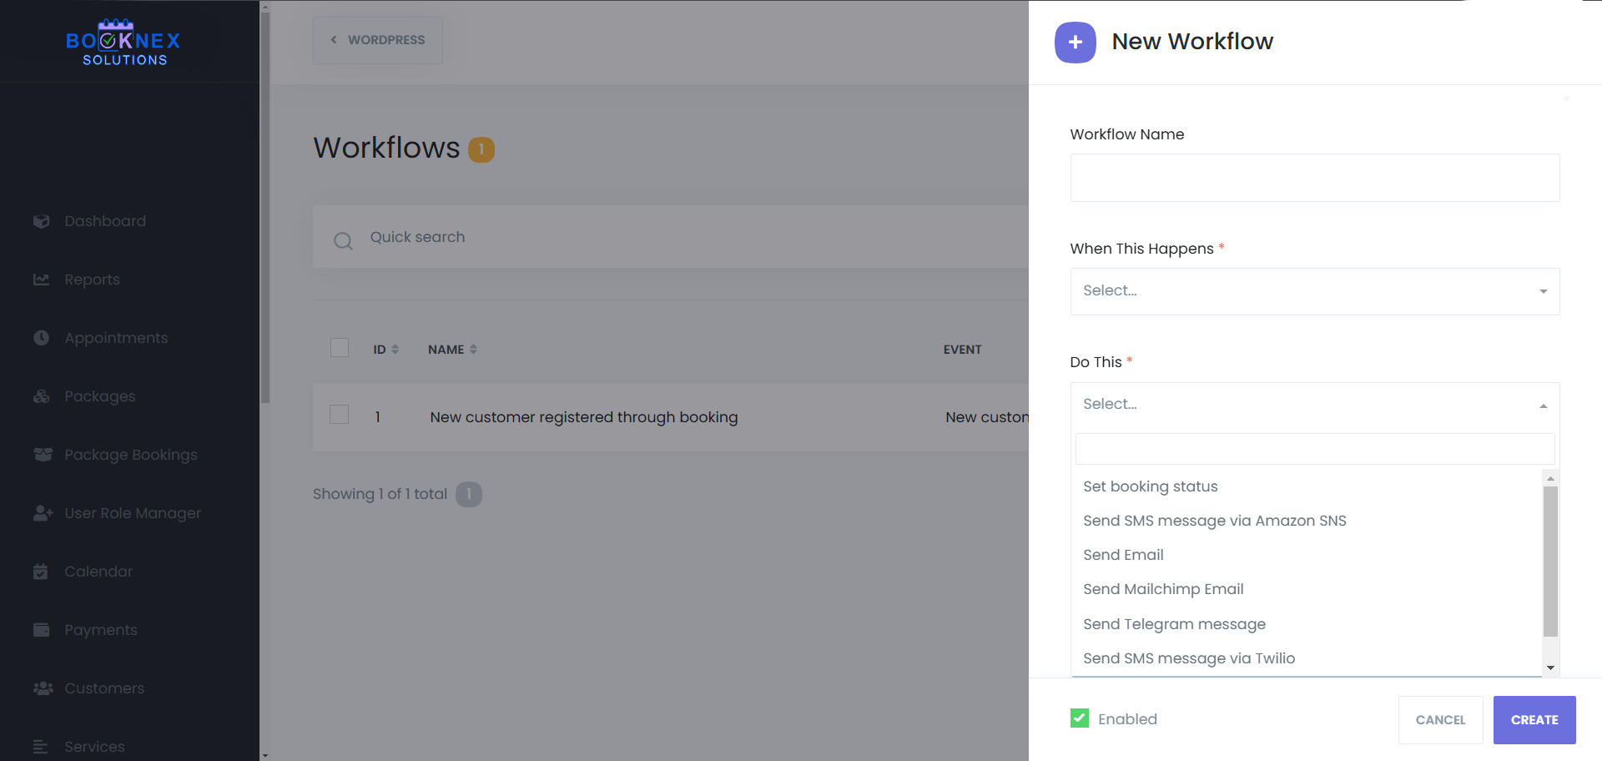Click the Calendar icon in sidebar
Viewport: 1602px width, 761px height.
coord(41,572)
